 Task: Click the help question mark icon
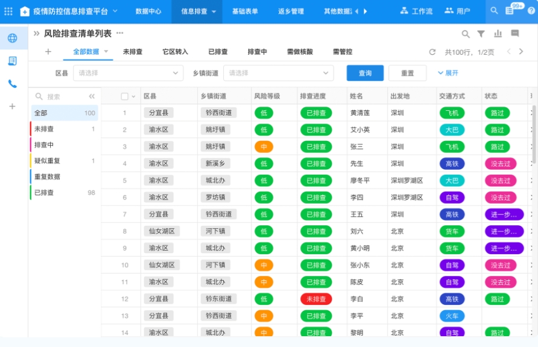(531, 11)
